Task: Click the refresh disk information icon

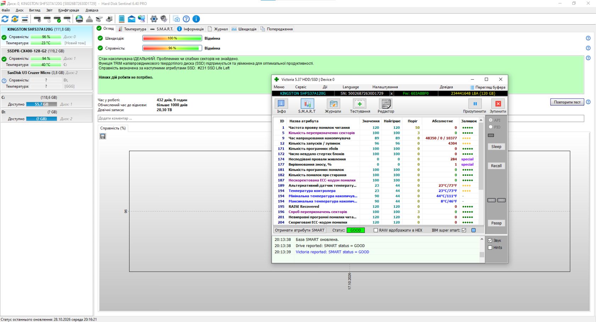Action: pos(5,19)
